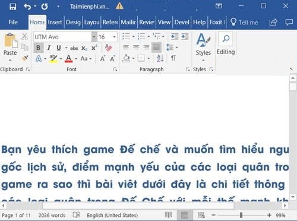The image size is (297, 221).
Task: Customize the Quick Access Toolbar dropdown
Action: pos(58,7)
